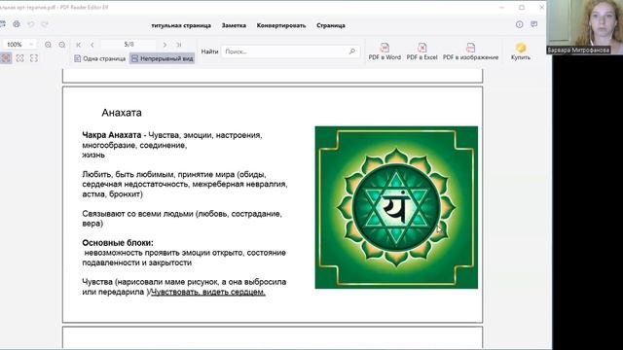Click the search magnifier icon
This screenshot has width=623, height=350.
click(352, 52)
